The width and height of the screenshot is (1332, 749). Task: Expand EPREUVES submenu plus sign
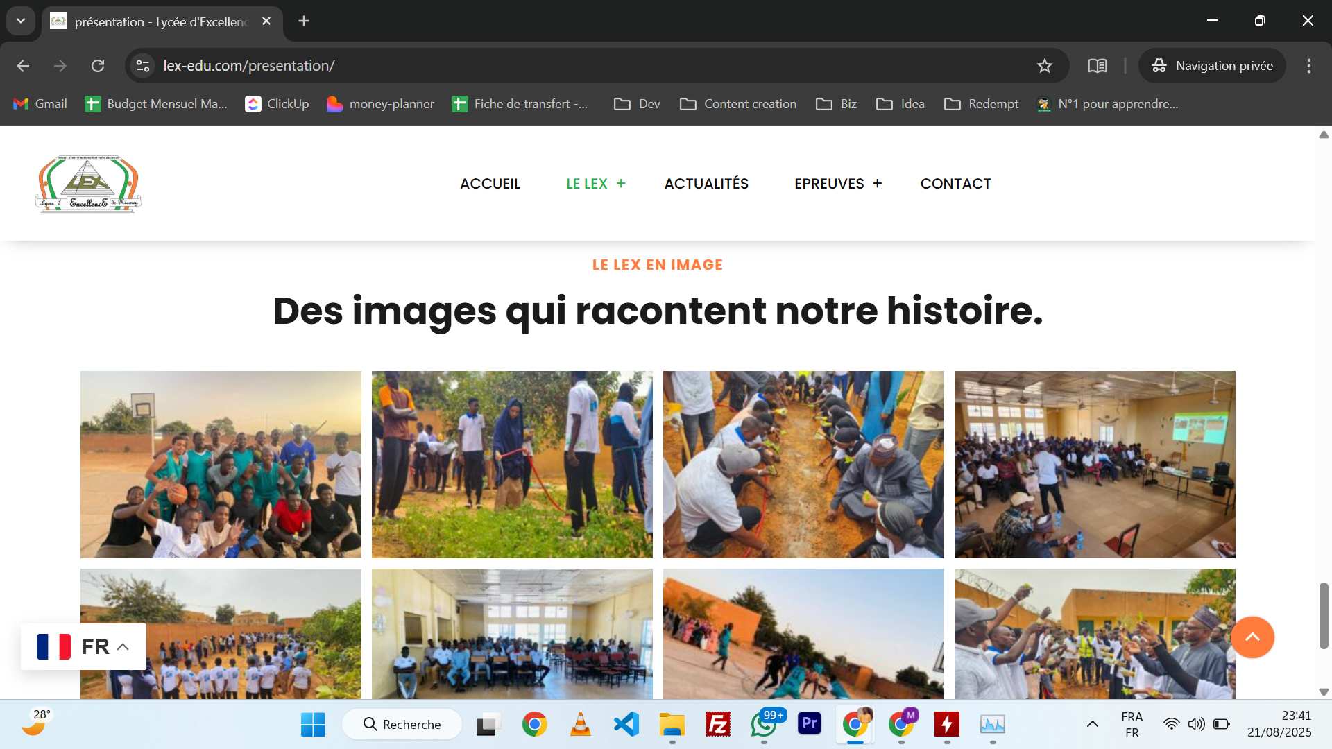click(878, 184)
